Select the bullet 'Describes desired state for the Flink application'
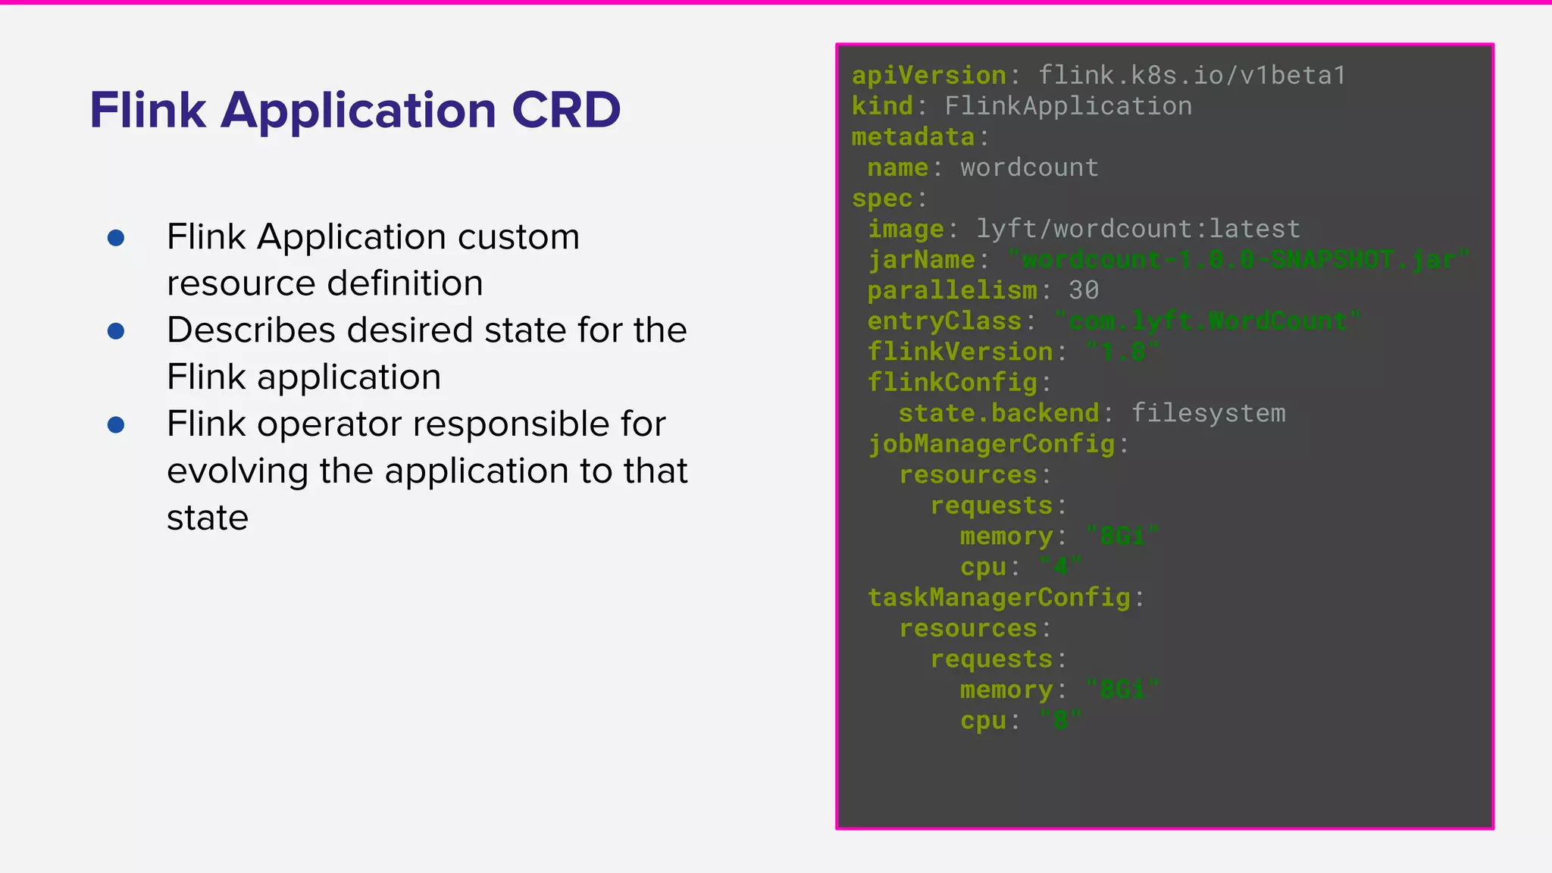Viewport: 1552px width, 873px height. coord(427,353)
